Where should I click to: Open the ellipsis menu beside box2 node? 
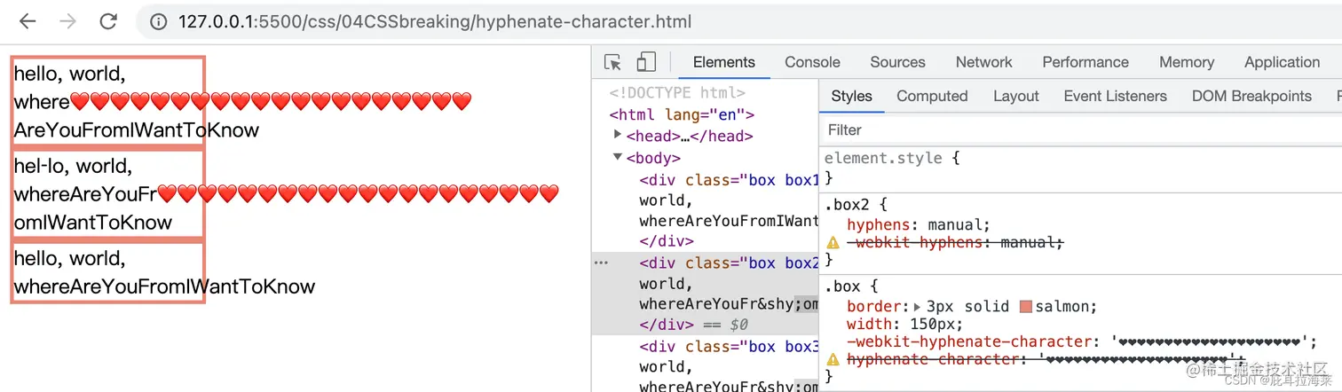point(601,263)
